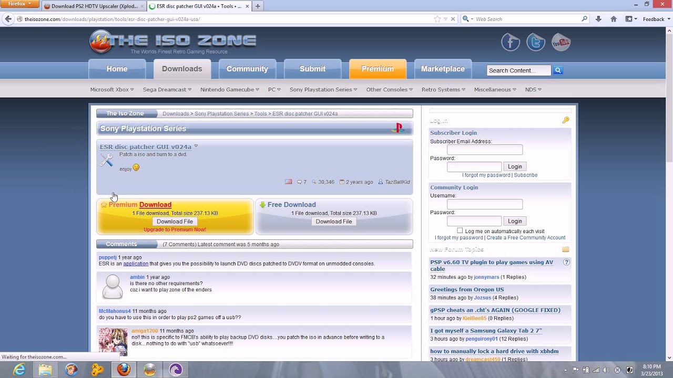Focus the Subscriber Email Address field
This screenshot has width=673, height=378.
[x=485, y=150]
